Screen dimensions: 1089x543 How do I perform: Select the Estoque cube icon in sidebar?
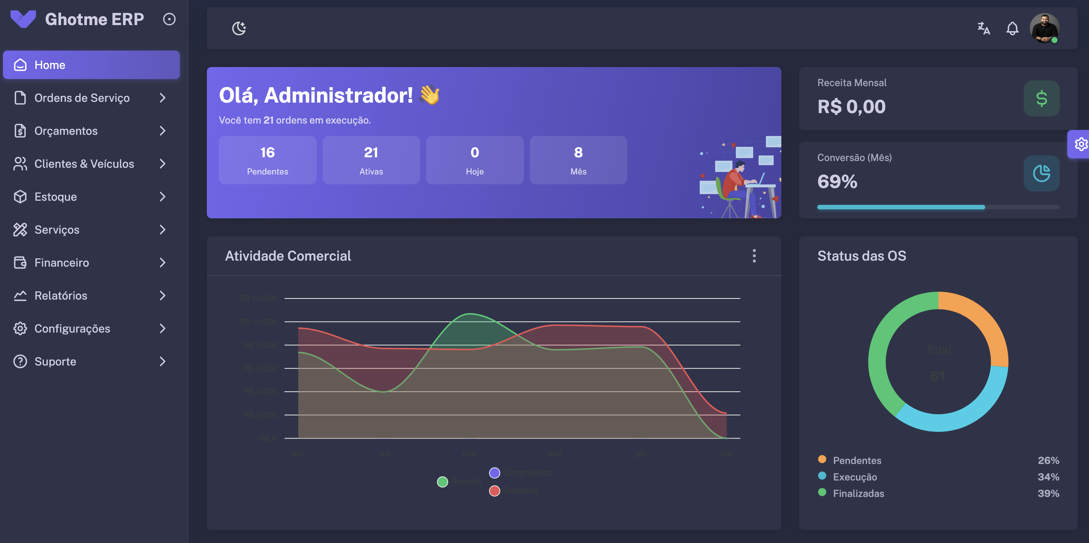tap(20, 197)
